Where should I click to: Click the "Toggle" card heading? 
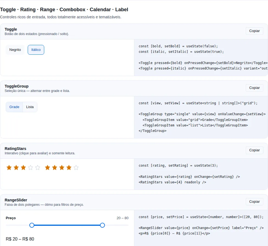pyautogui.click(x=11, y=29)
